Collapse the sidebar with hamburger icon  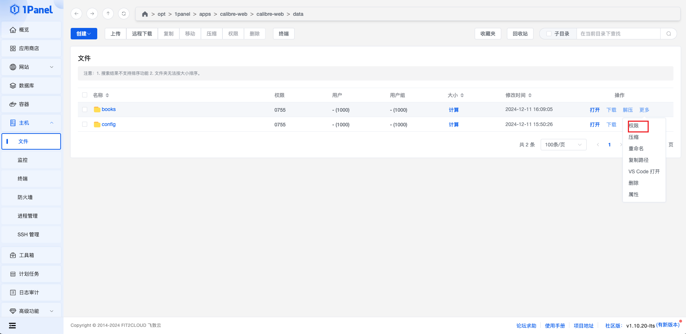point(13,325)
